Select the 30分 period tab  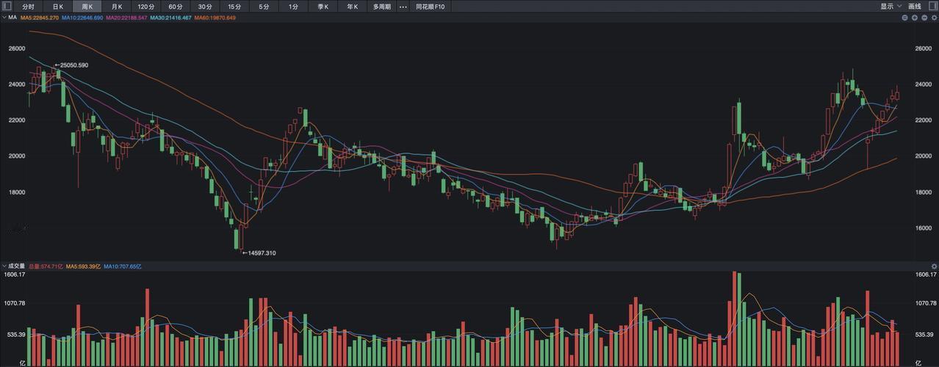(205, 6)
